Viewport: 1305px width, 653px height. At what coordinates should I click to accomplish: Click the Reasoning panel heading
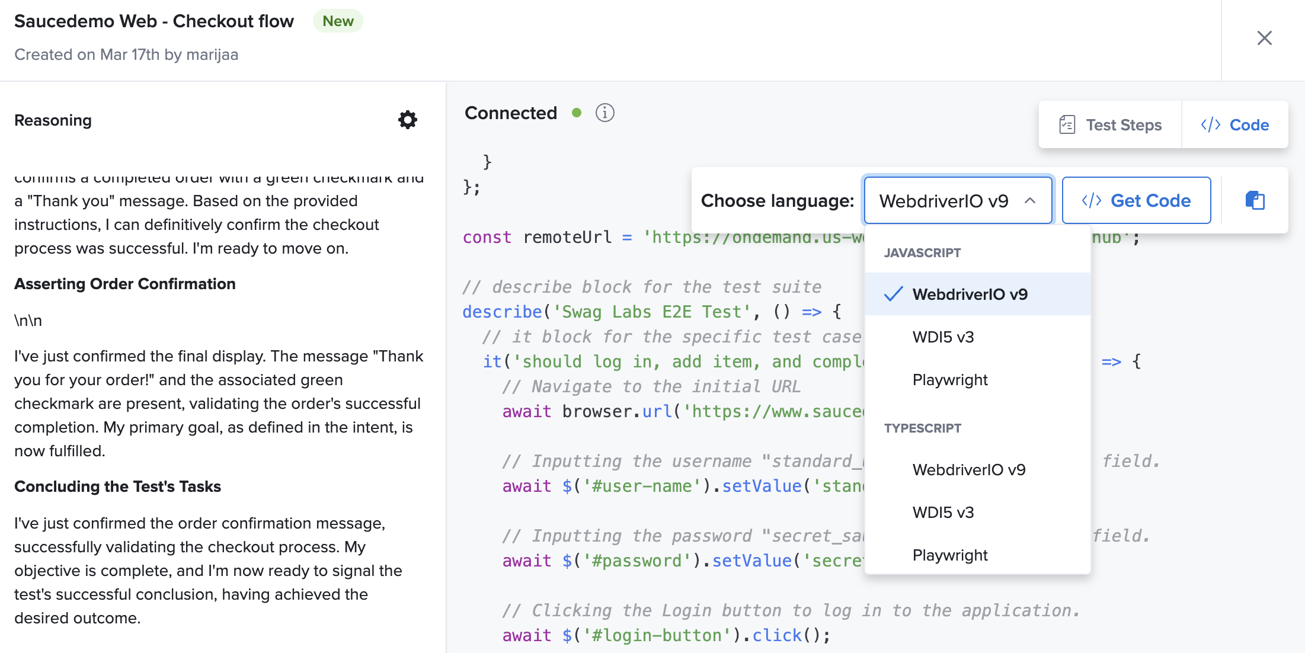coord(53,120)
